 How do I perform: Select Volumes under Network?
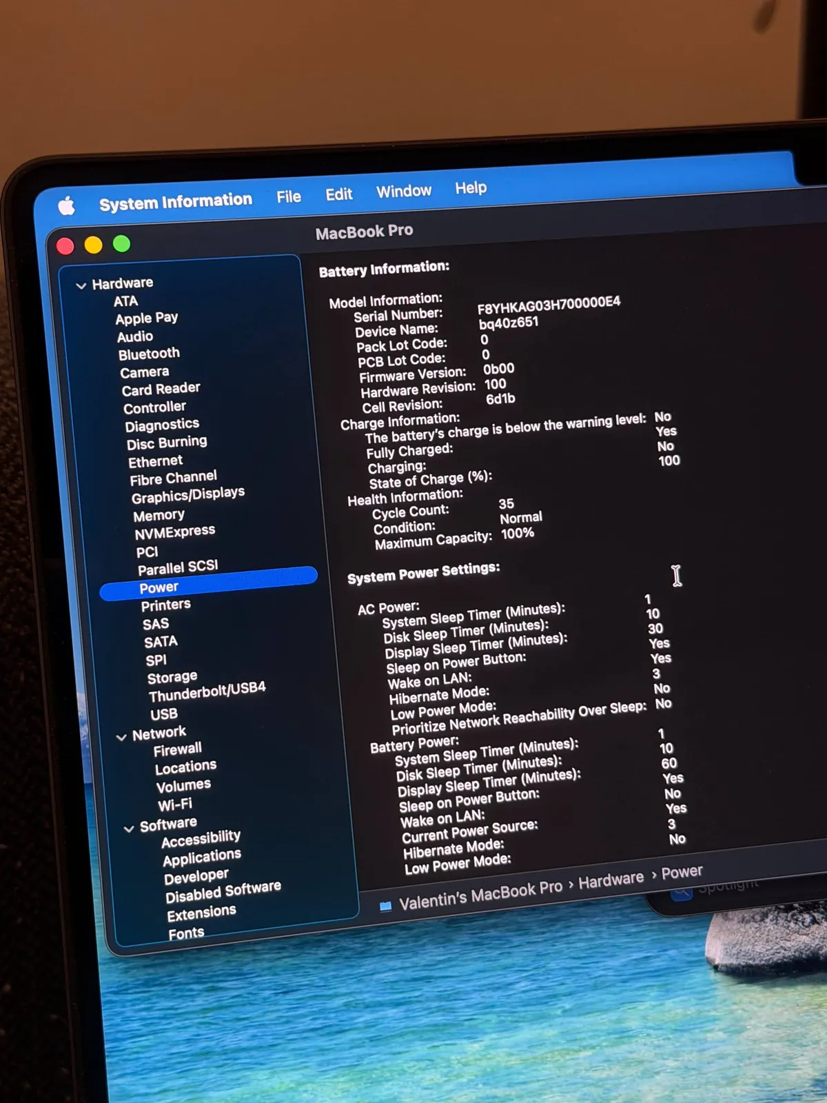pos(183,786)
